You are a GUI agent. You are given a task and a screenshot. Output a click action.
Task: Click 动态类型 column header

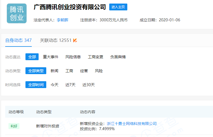pyautogui.click(x=44, y=112)
